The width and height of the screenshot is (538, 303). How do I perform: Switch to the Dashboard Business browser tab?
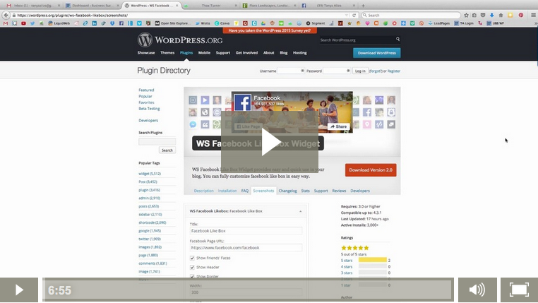pyautogui.click(x=92, y=6)
